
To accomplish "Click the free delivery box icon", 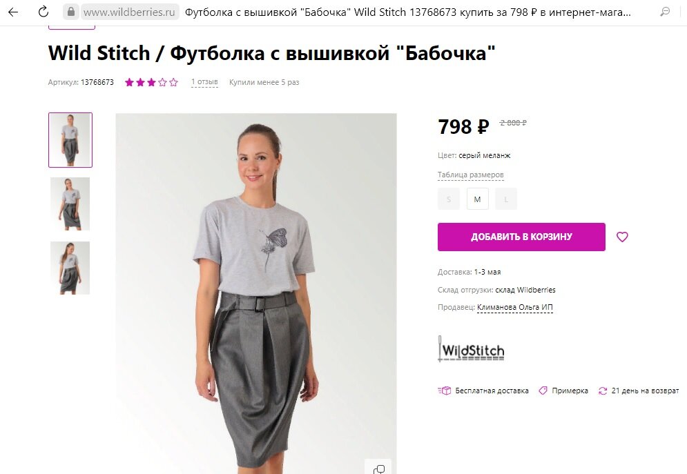I will pos(444,391).
